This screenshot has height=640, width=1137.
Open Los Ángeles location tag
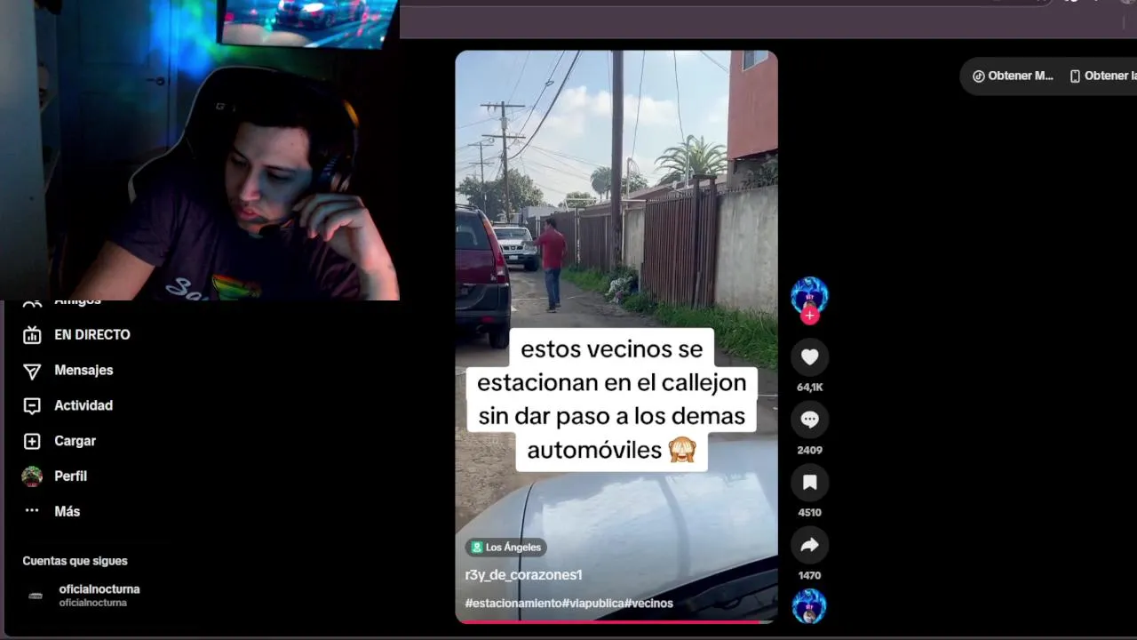(x=505, y=548)
